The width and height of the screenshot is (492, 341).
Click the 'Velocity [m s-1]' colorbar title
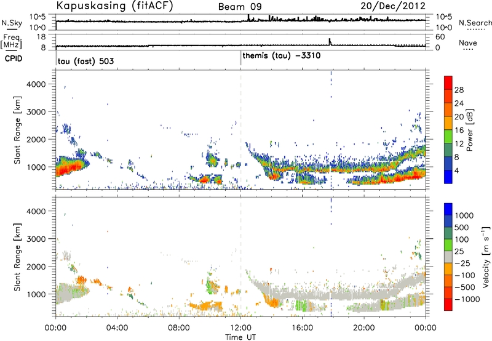click(x=486, y=257)
